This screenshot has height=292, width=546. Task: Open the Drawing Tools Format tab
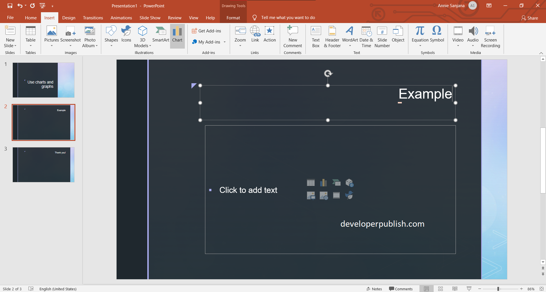click(x=233, y=18)
